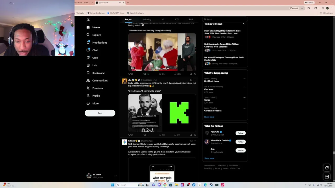Switch to the For you tab
Image resolution: width=335 pixels, height=188 pixels.
click(129, 19)
